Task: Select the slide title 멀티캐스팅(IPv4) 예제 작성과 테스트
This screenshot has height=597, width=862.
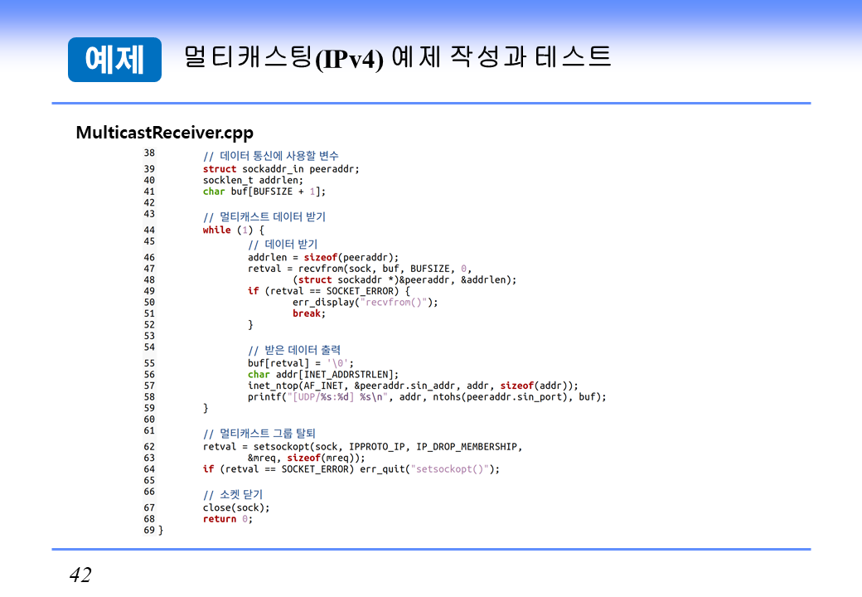Action: pos(398,57)
